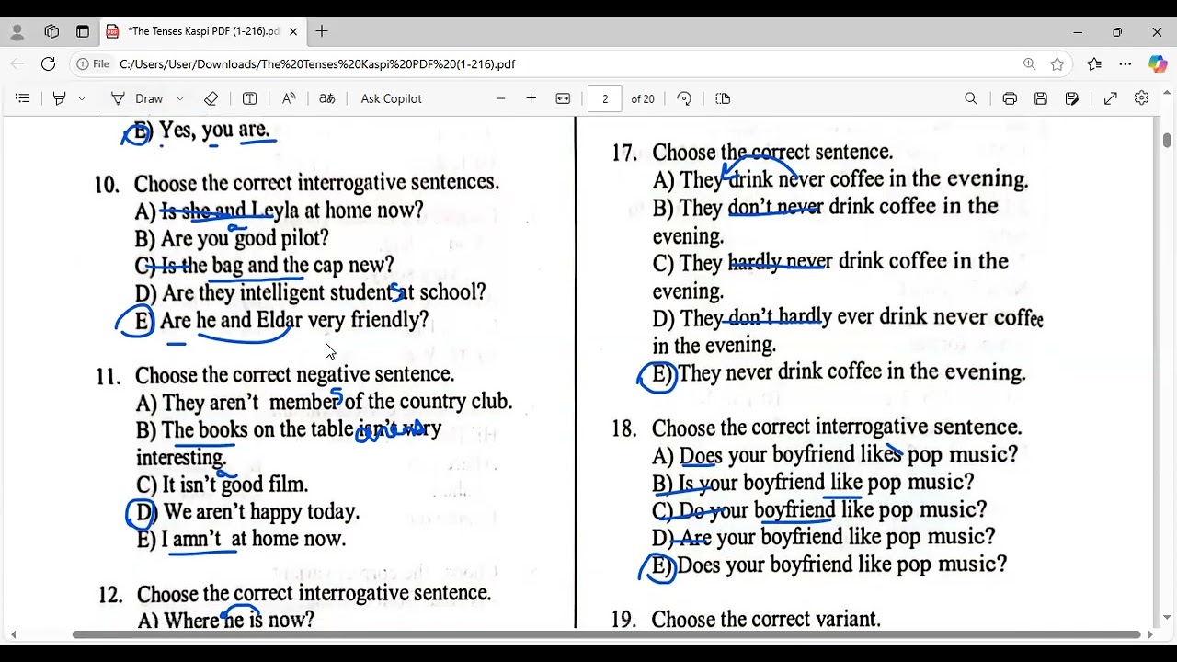1177x662 pixels.
Task: Open PDF viewer settings
Action: pos(1142,98)
